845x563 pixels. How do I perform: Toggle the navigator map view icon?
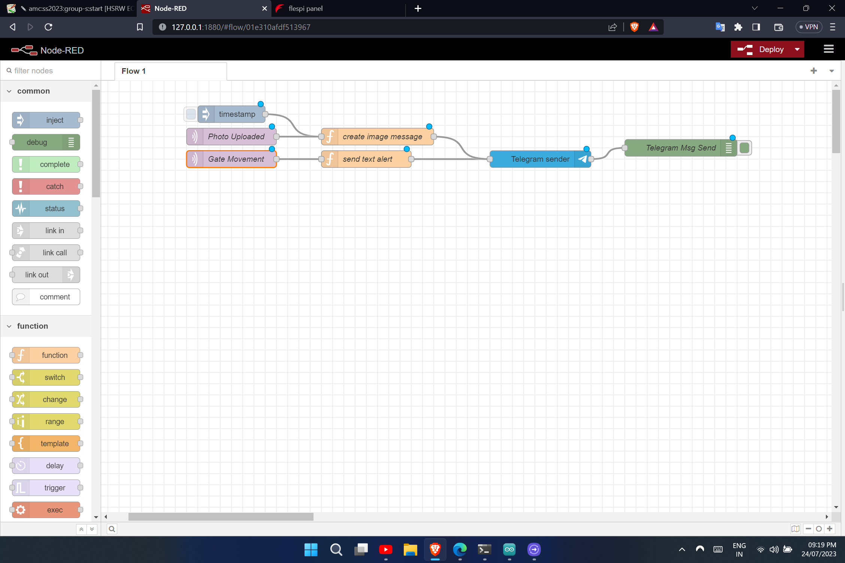795,529
